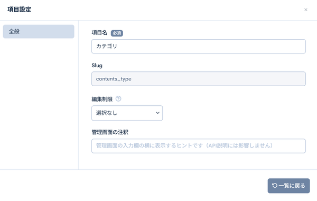Close the 項目設定 dialog

tap(306, 10)
